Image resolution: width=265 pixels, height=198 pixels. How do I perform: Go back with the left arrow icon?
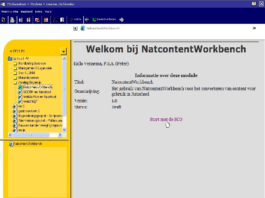[x=87, y=19]
